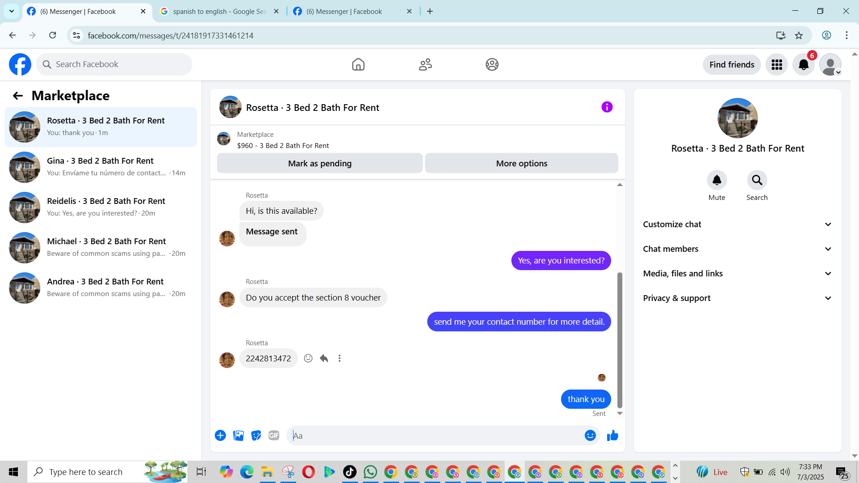Expand Media, files and links
Viewport: 859px width, 483px height.
pyautogui.click(x=737, y=274)
